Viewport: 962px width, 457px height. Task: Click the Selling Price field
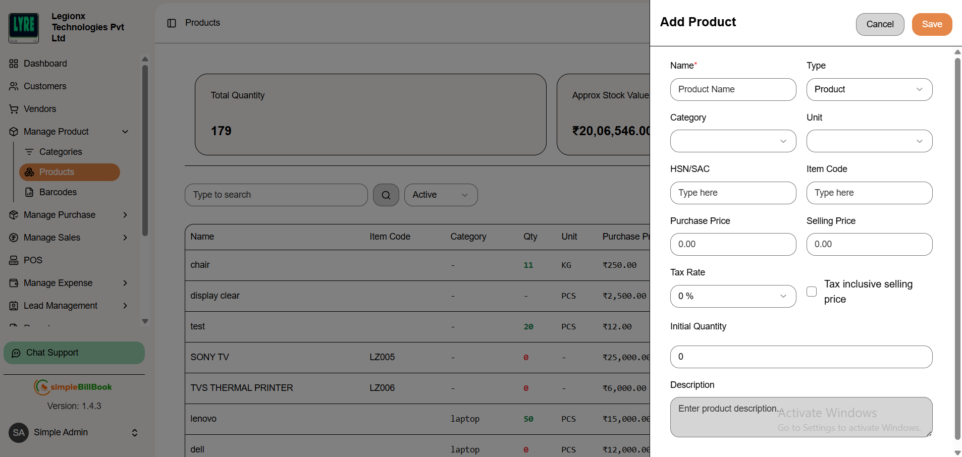coord(869,244)
